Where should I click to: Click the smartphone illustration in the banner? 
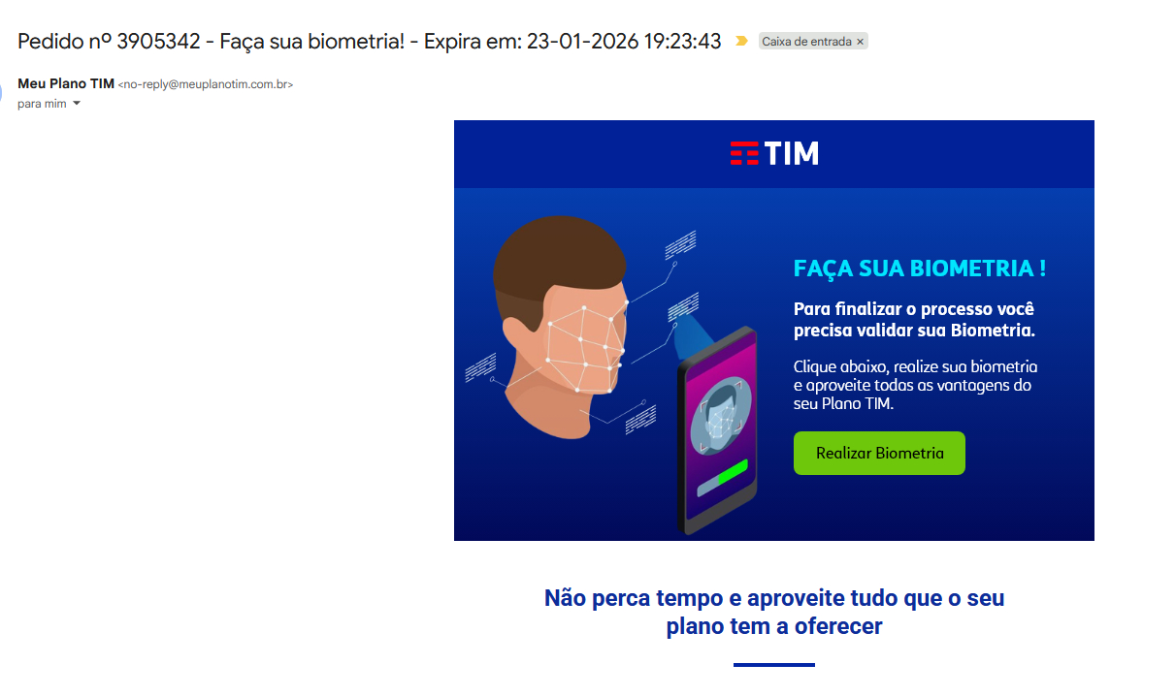[718, 431]
